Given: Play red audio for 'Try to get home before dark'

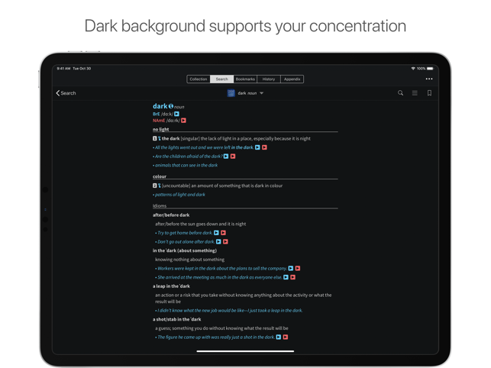Looking at the screenshot, I should tap(223, 233).
